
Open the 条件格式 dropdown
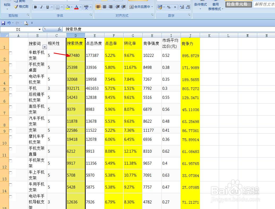pos(200,7)
